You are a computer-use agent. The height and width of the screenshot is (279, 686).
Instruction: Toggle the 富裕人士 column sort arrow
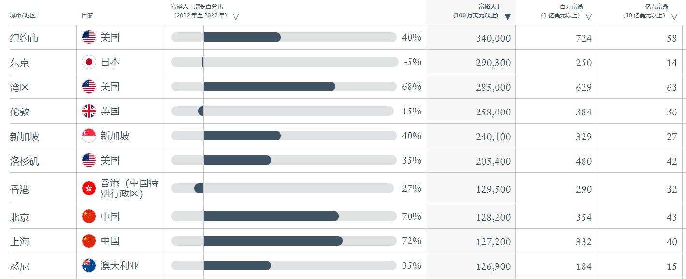click(x=508, y=17)
